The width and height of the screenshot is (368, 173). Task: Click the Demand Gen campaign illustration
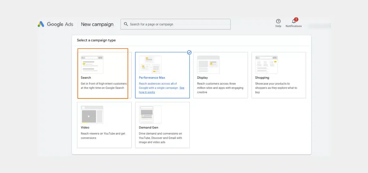click(x=150, y=115)
